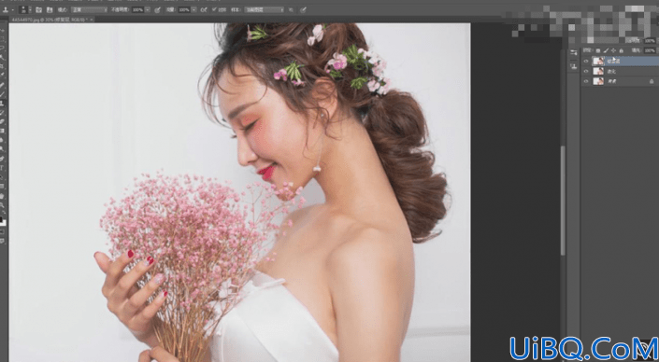Screen dimensions: 659x362
Task: Click the layer fill 100% field
Action: point(650,50)
